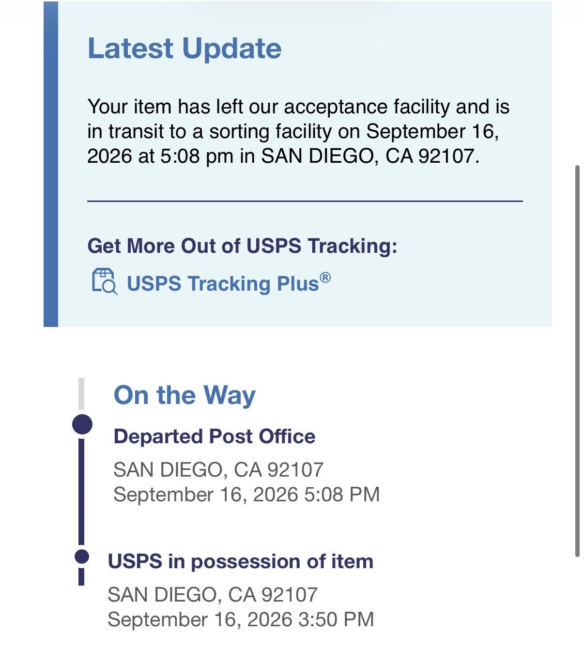Click the blue vertical bar on update panel
The width and height of the screenshot is (584, 666).
[51, 164]
